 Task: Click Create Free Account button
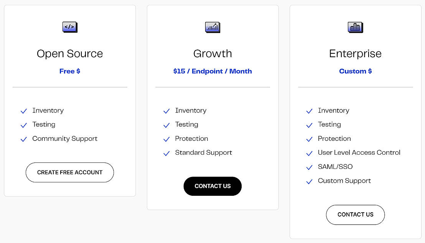(70, 172)
